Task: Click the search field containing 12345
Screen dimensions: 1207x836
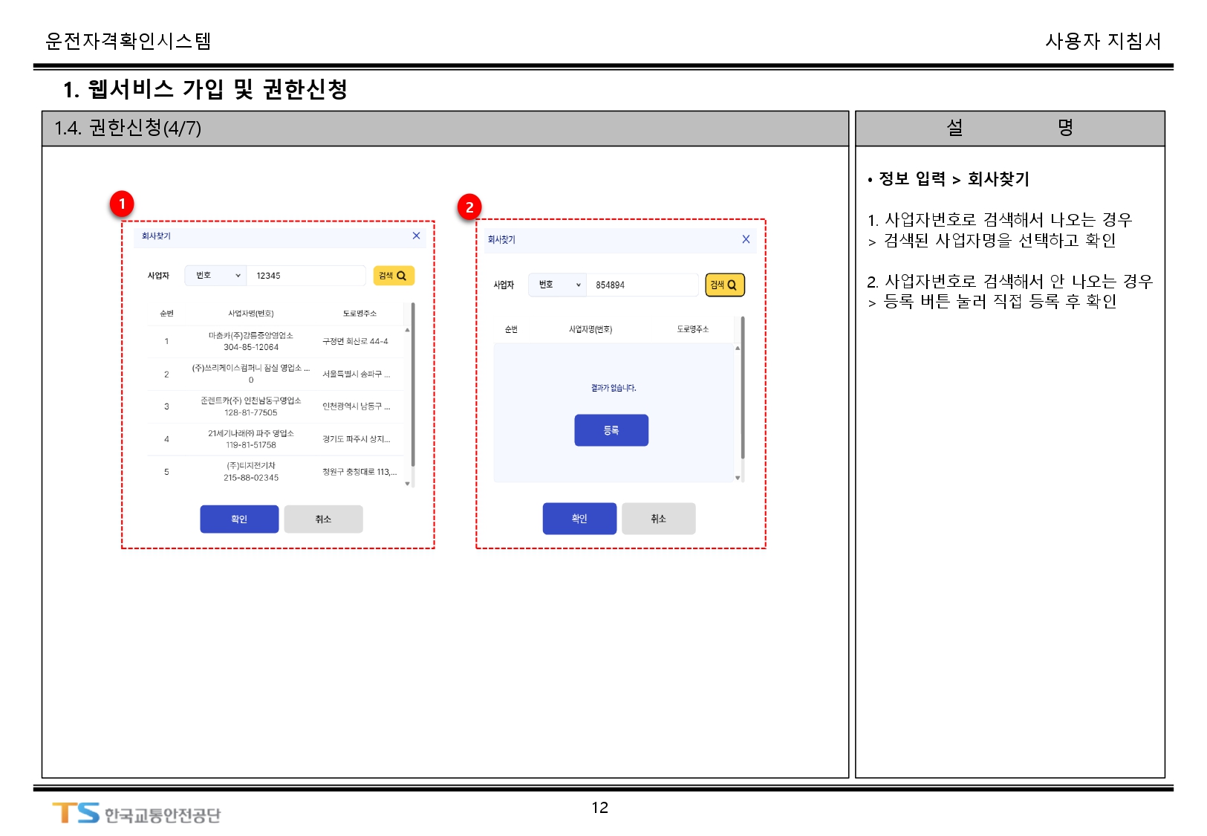Action: click(306, 276)
